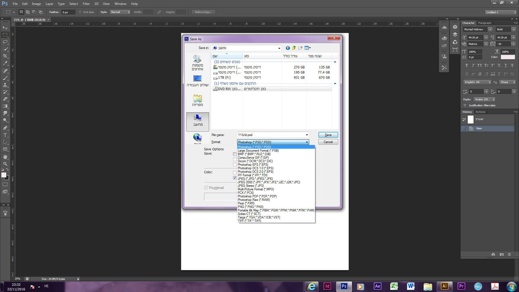
Task: Click the Character text Color swatch
Action: [508, 57]
